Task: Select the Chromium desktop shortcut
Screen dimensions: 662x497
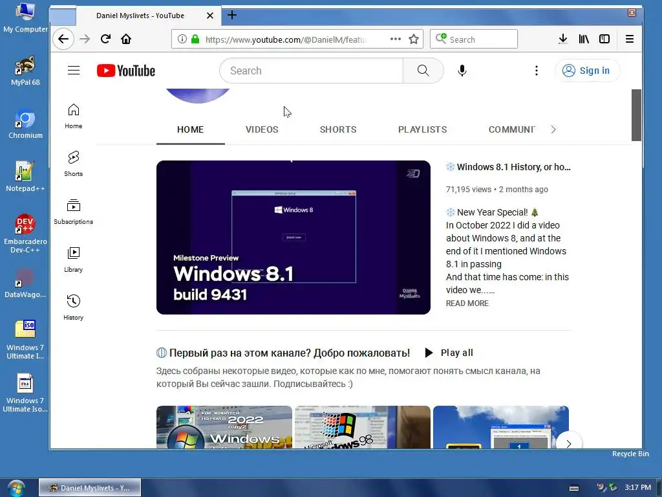Action: click(x=25, y=124)
